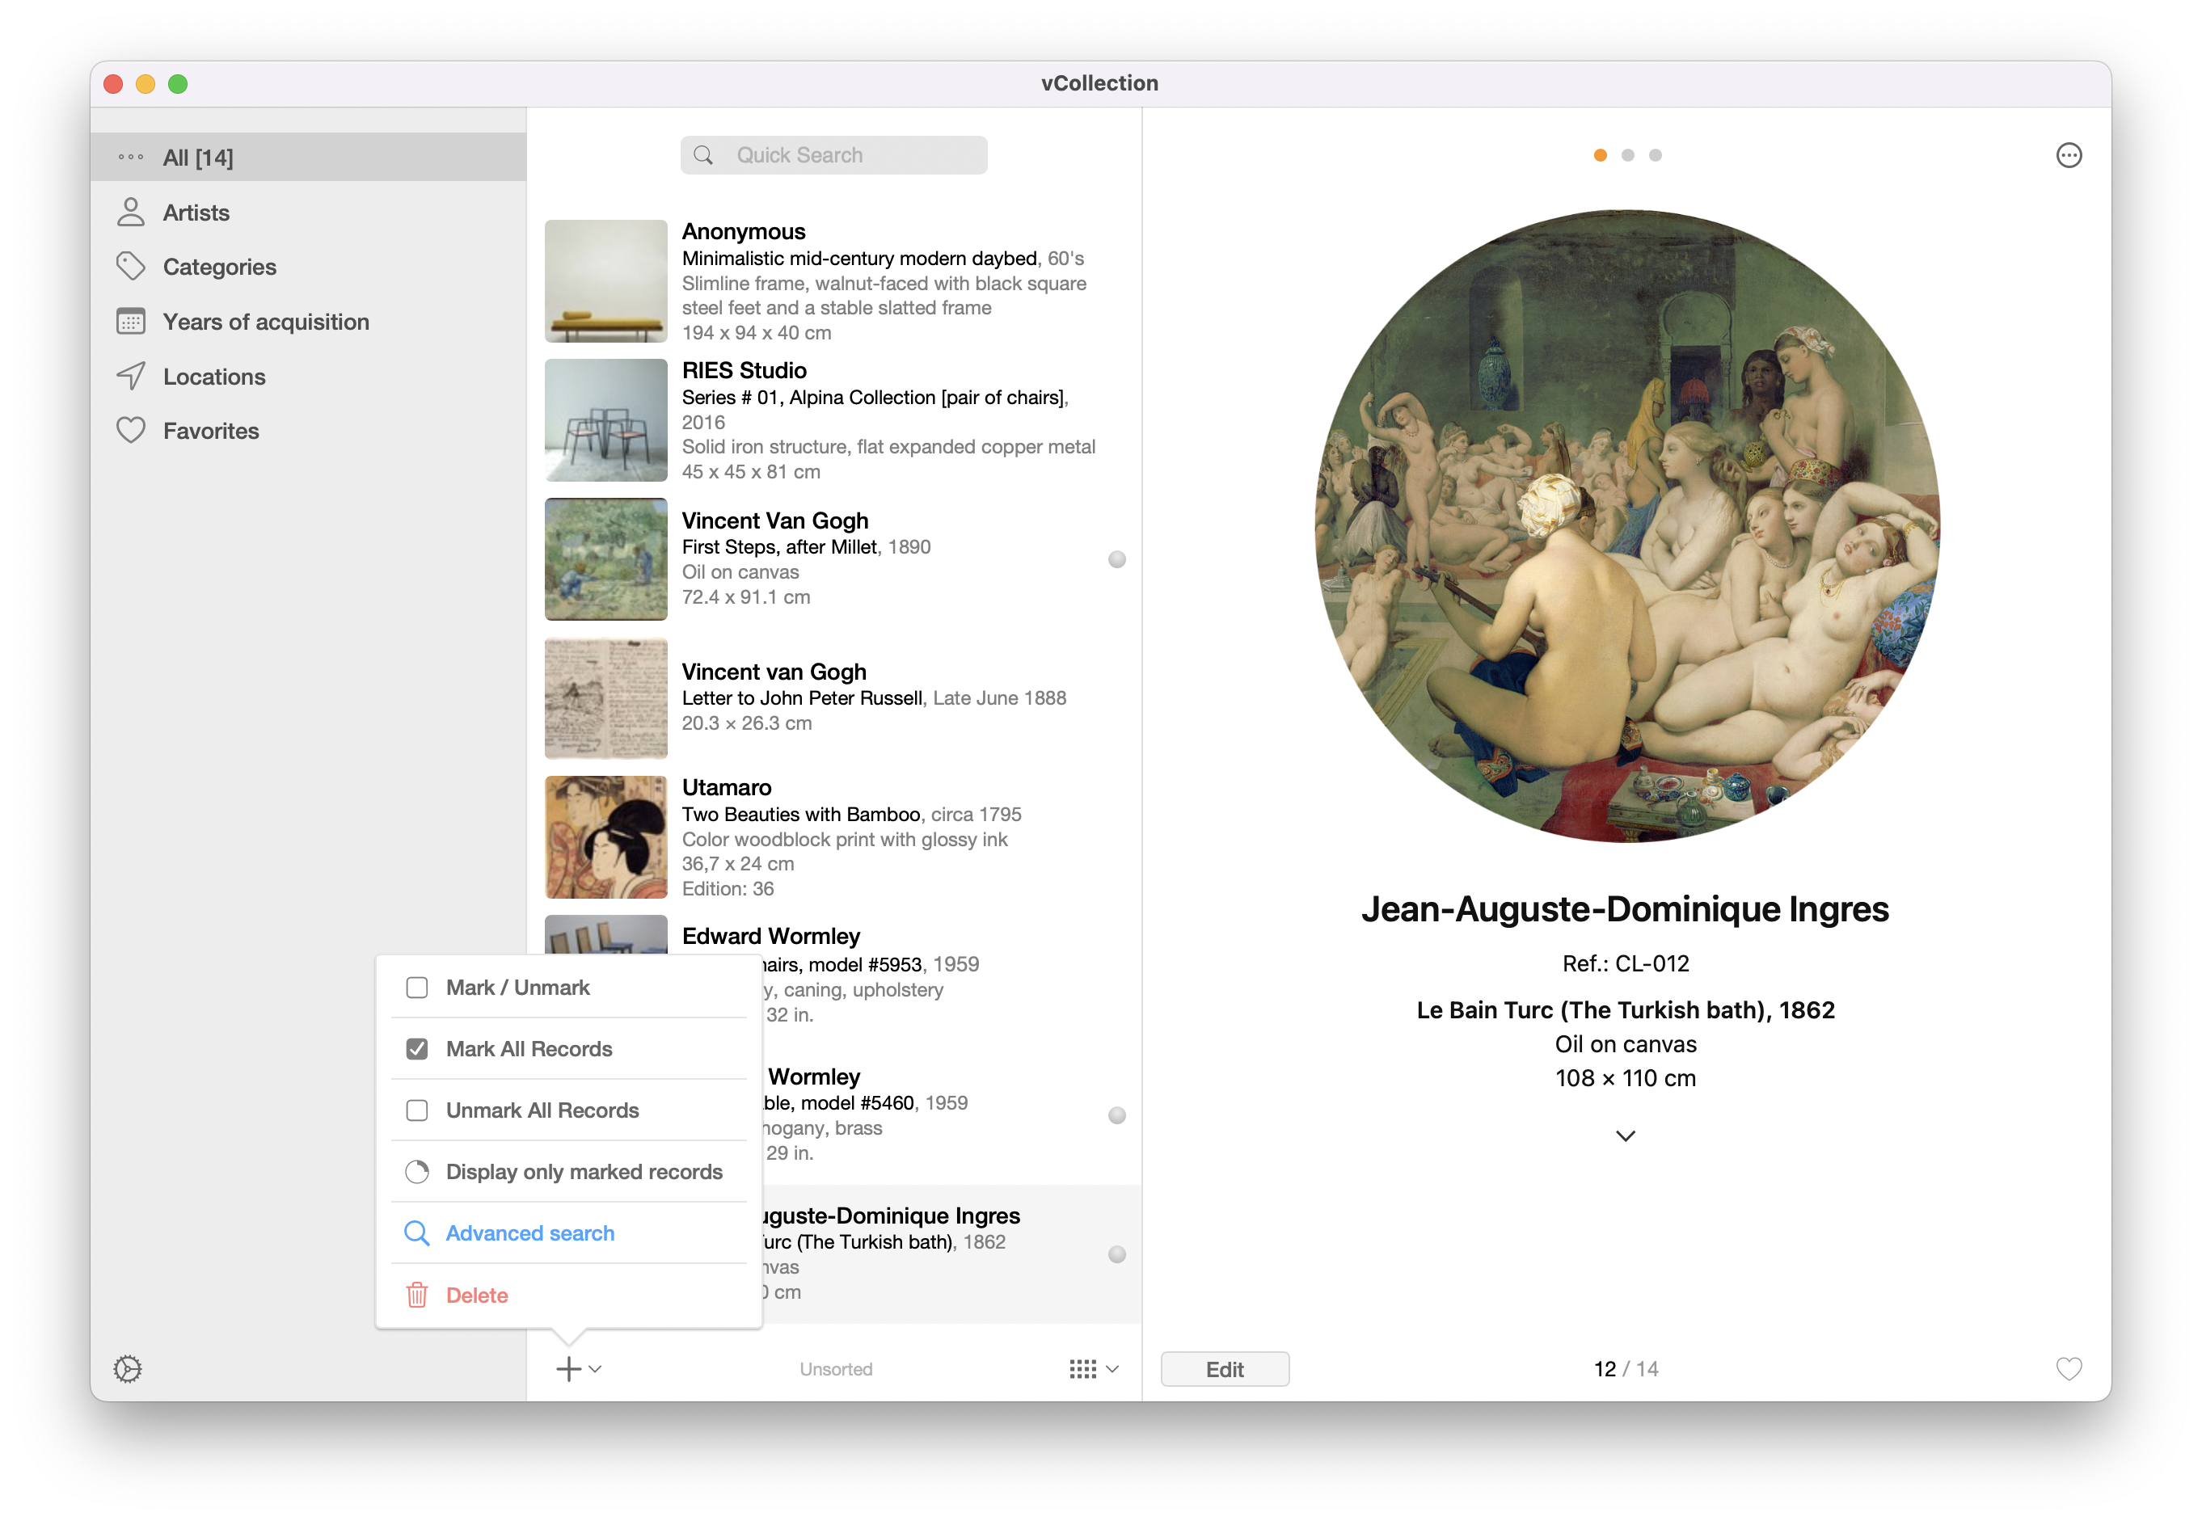
Task: Open Advanced search from popup menu
Action: pyautogui.click(x=569, y=1233)
